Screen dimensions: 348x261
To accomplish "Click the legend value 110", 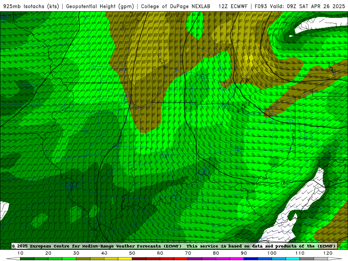I will point(300,253).
